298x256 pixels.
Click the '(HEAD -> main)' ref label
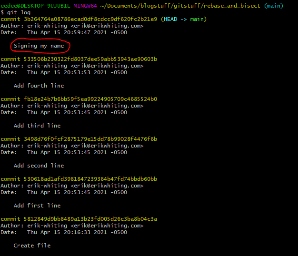[x=184, y=19]
